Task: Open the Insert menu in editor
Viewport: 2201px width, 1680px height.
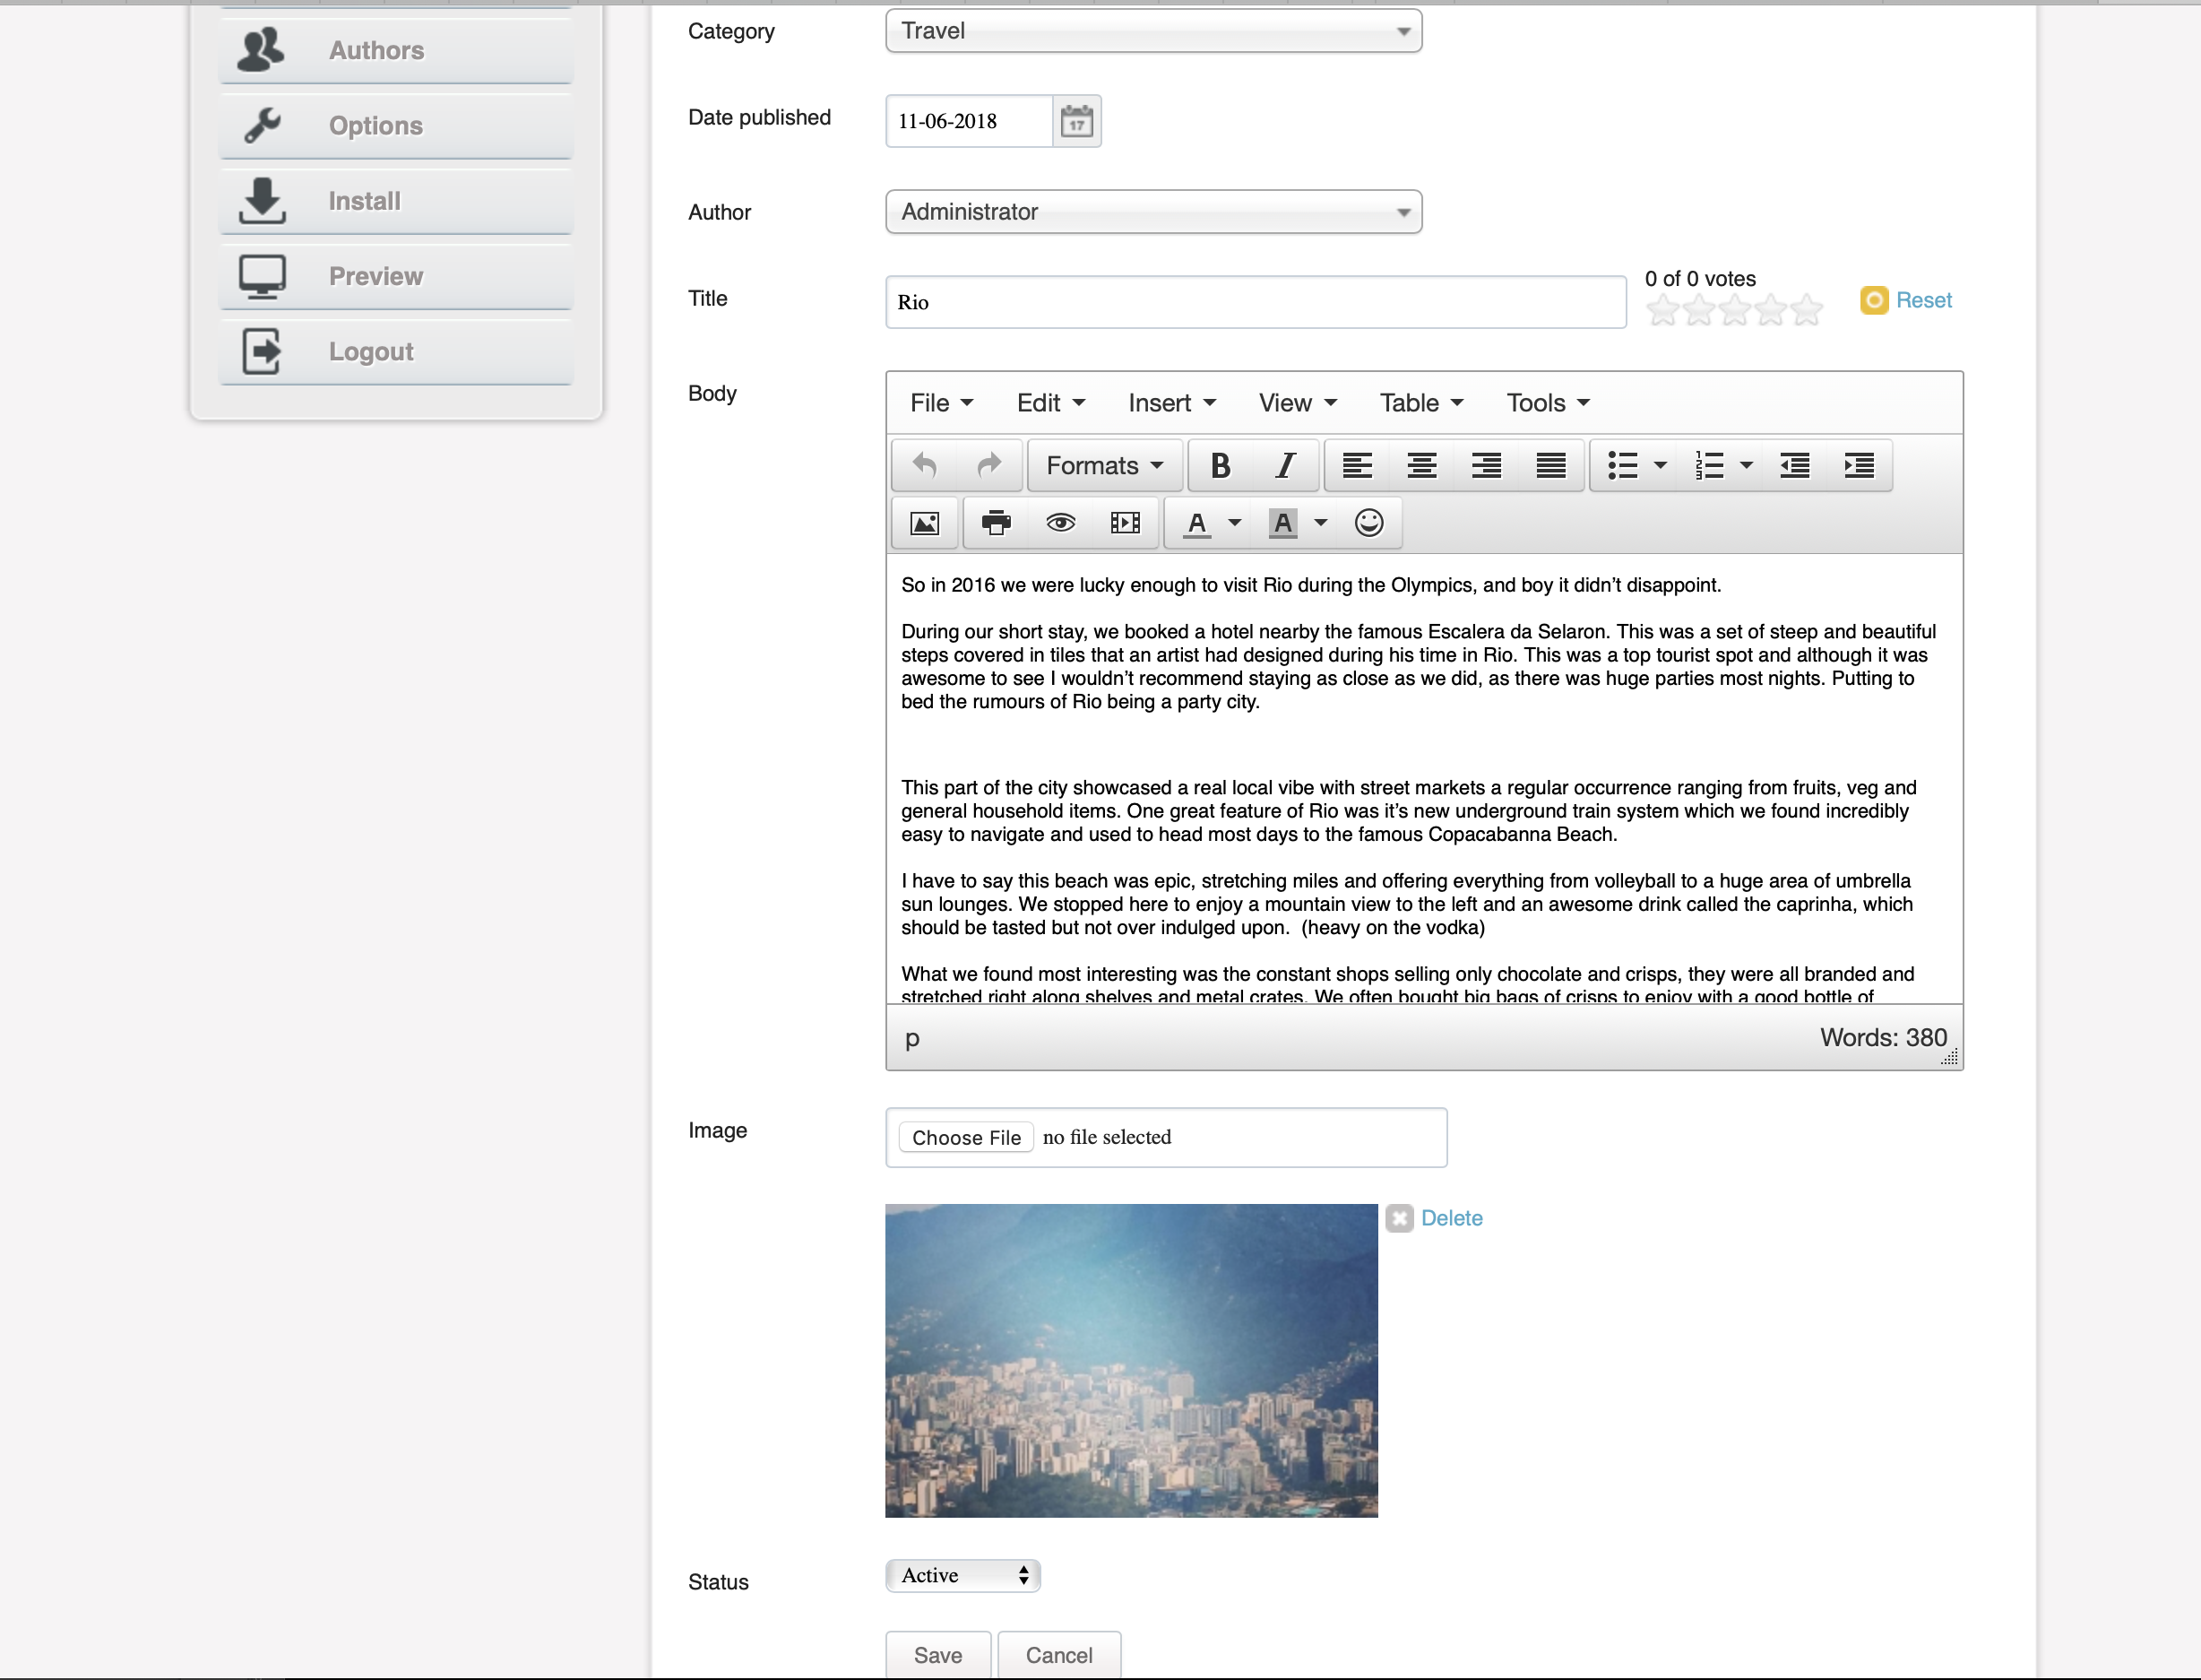Action: click(x=1171, y=403)
